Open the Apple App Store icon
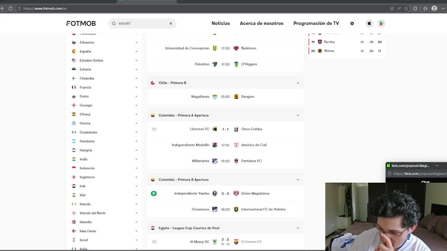The height and width of the screenshot is (251, 447). [369, 23]
